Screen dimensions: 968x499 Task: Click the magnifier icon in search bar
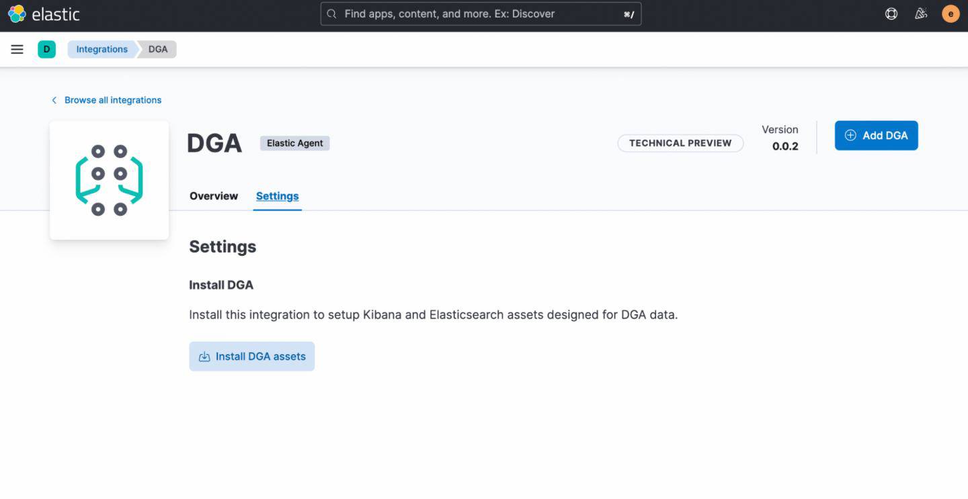point(332,13)
